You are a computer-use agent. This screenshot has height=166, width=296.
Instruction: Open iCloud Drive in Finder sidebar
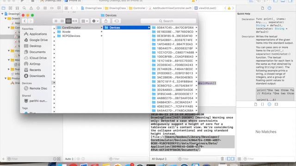point(36,58)
